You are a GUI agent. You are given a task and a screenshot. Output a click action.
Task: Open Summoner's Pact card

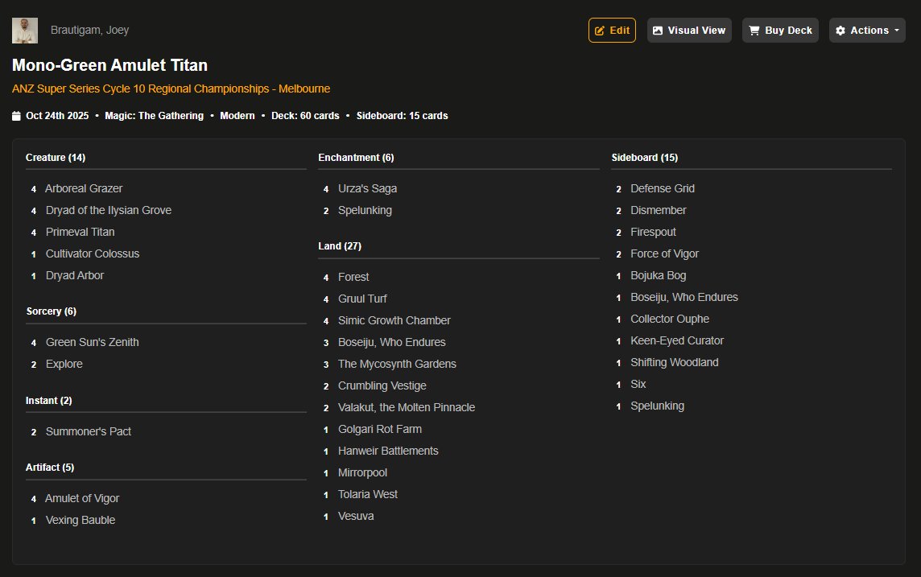coord(88,431)
